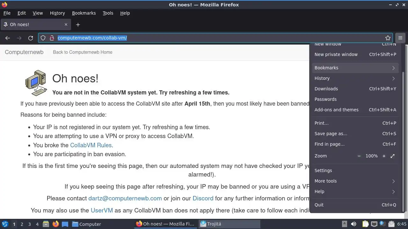The width and height of the screenshot is (408, 229).
Task: Zoom in with plus button
Action: (384, 156)
